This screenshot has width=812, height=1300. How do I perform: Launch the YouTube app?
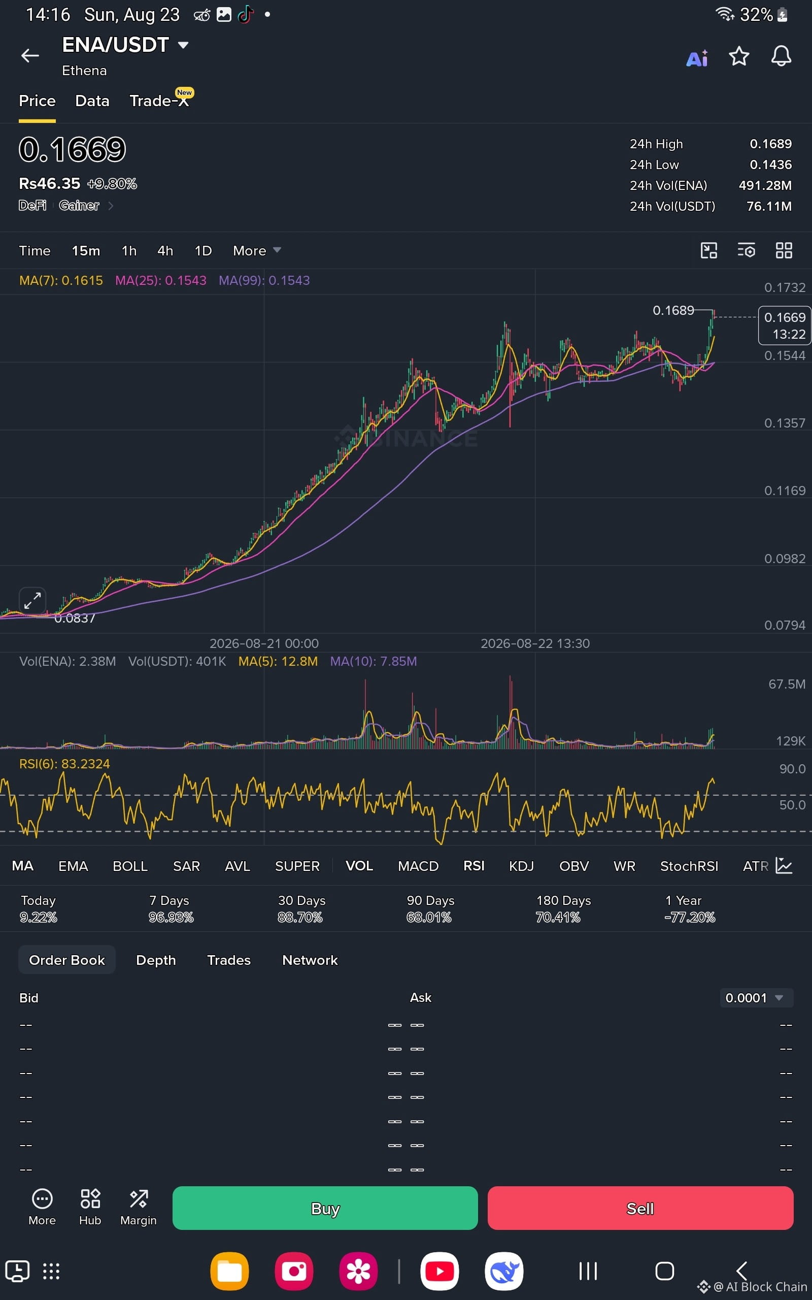click(439, 1271)
